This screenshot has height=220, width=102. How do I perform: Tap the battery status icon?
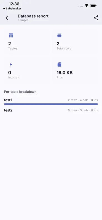click(93, 6)
